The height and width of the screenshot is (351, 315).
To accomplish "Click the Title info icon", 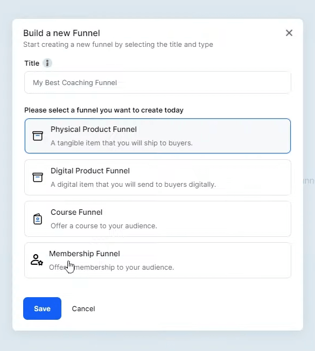I will tap(47, 63).
